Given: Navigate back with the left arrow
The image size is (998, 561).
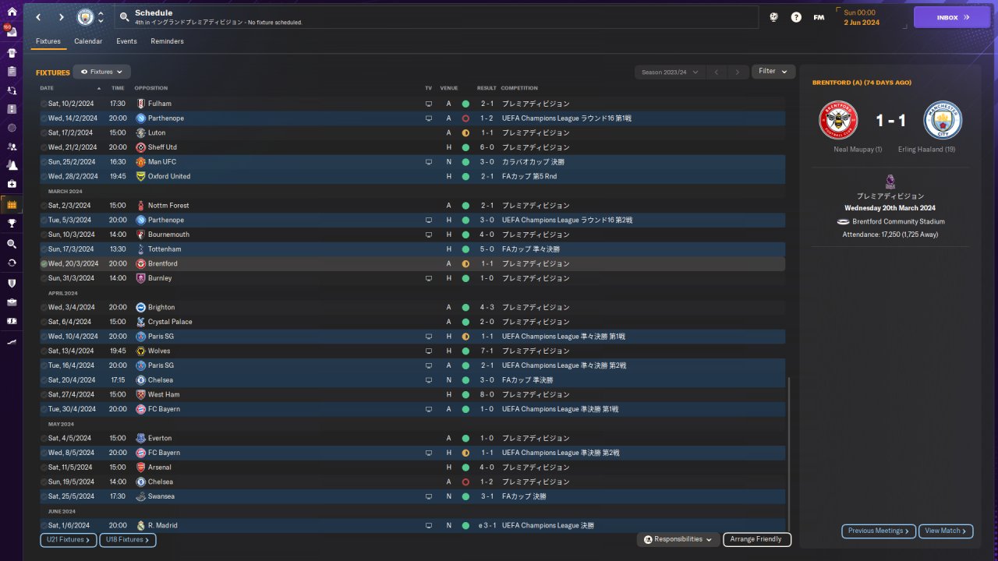Looking at the screenshot, I should point(37,17).
